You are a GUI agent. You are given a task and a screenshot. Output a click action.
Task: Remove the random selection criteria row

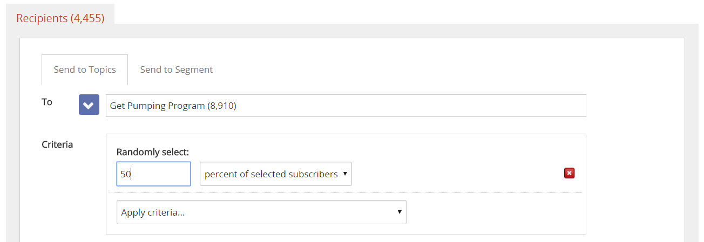[x=569, y=173]
